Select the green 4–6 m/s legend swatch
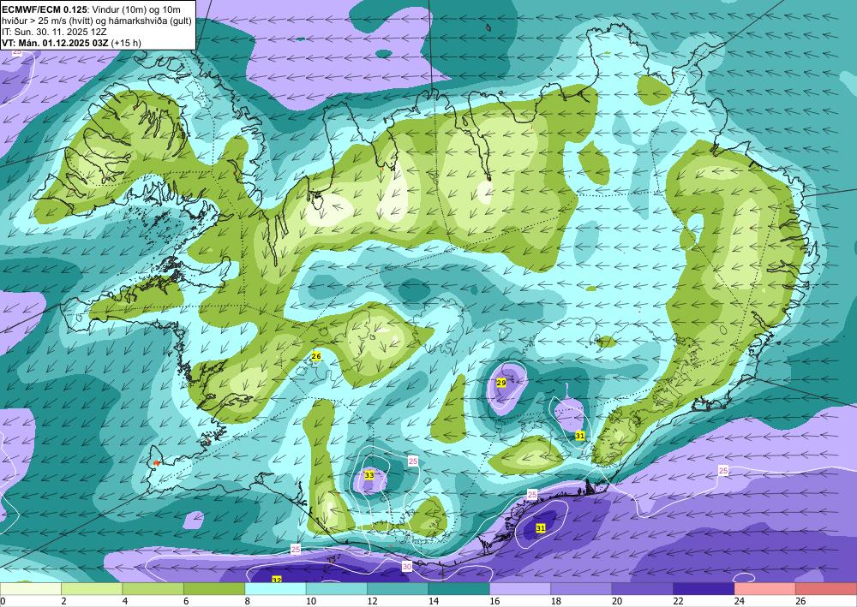857x607 pixels. (153, 589)
